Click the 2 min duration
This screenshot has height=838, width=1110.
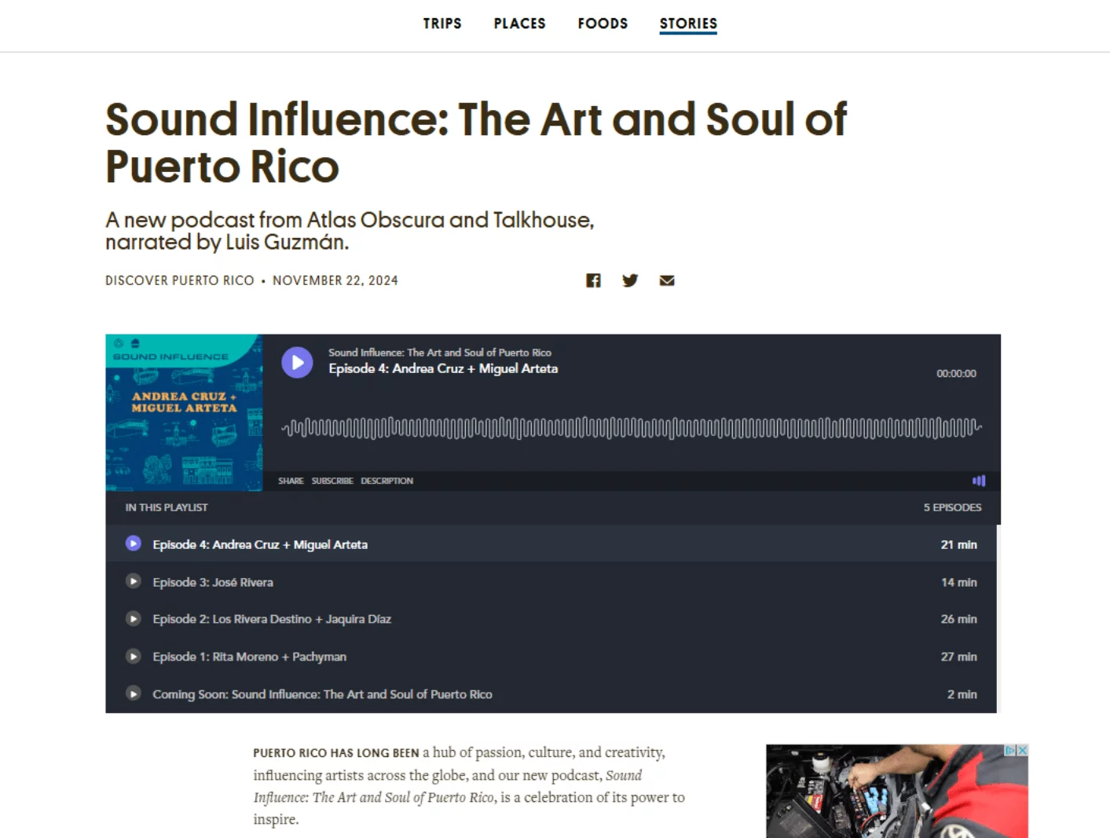point(962,694)
